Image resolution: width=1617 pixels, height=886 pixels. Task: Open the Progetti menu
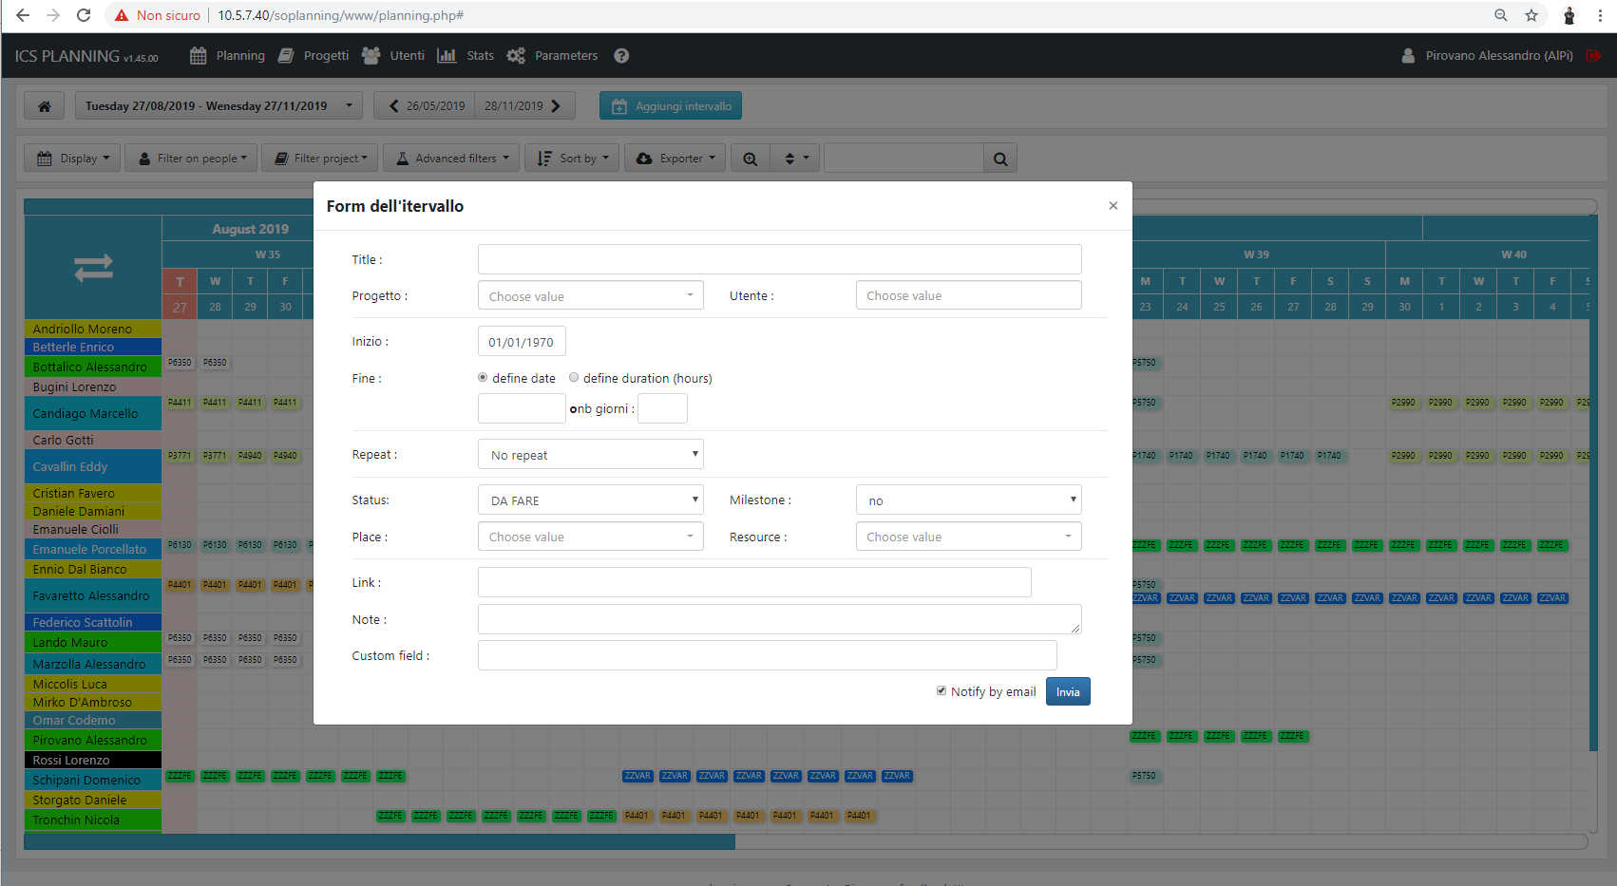point(314,56)
